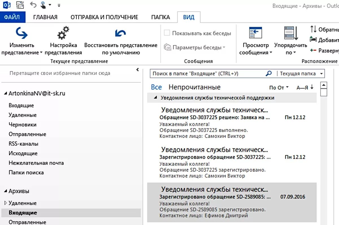Open the Просмотр сообщения icon
Screen dimensions: 339x225
pyautogui.click(x=255, y=33)
